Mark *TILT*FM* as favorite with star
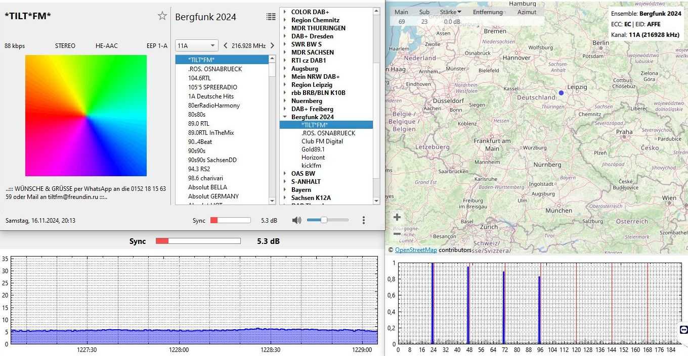688x356 pixels. (x=162, y=16)
